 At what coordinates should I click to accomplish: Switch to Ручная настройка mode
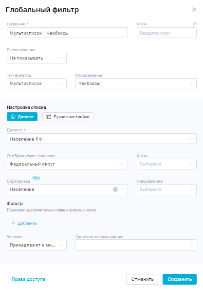click(x=68, y=117)
